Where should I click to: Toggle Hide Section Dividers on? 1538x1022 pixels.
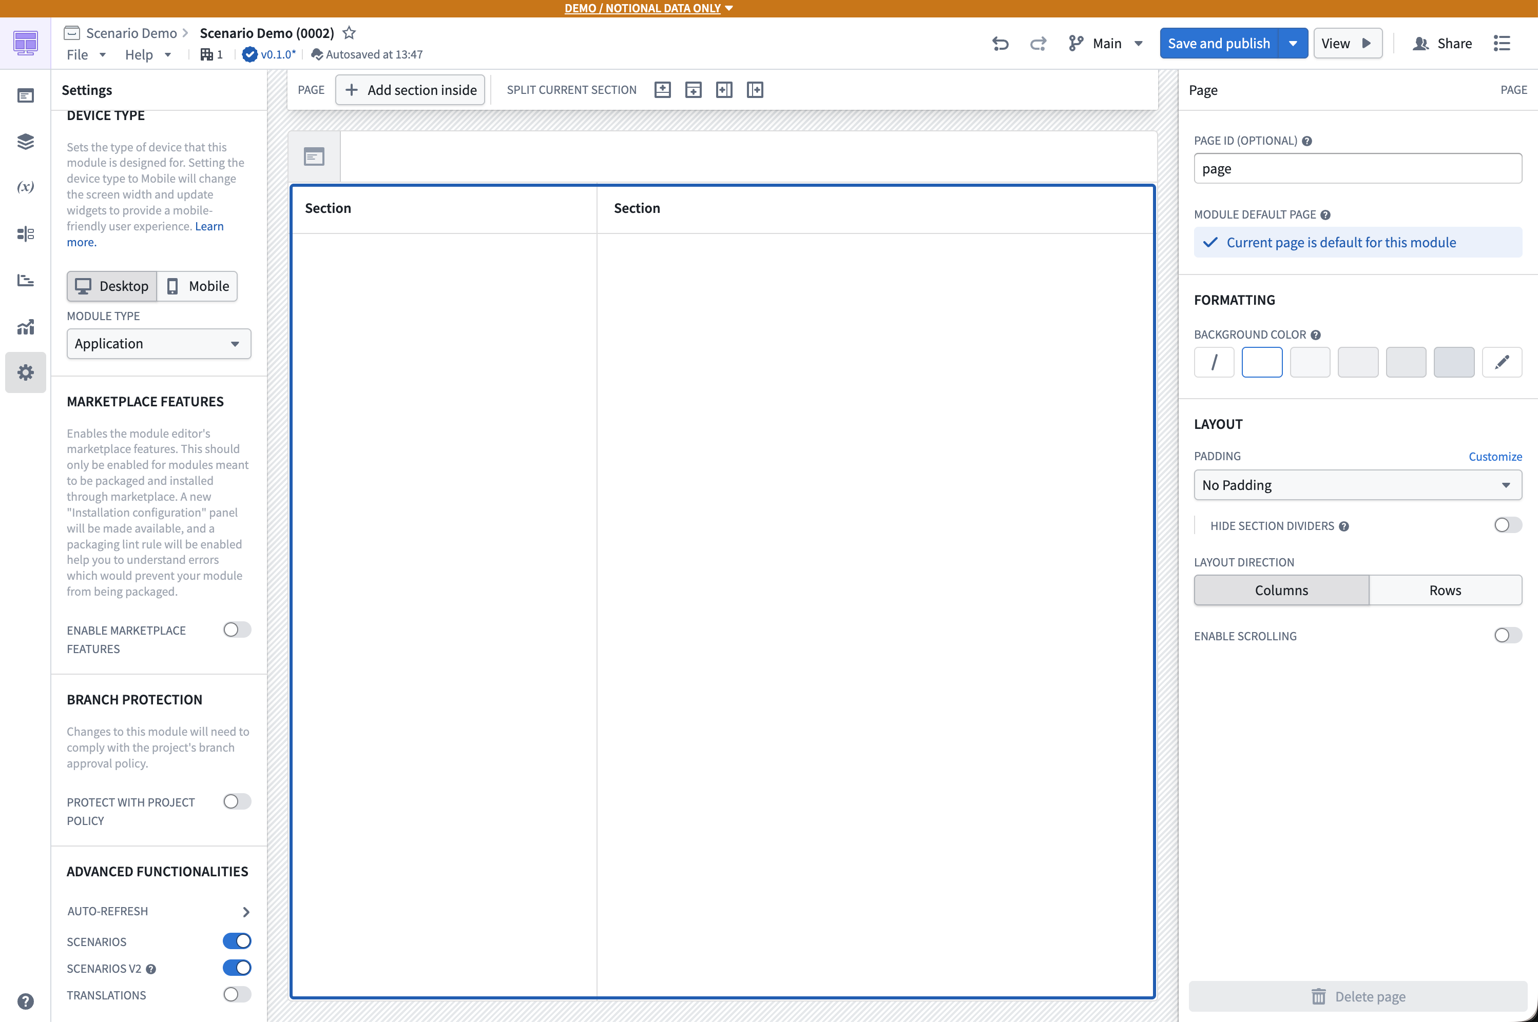pos(1507,525)
